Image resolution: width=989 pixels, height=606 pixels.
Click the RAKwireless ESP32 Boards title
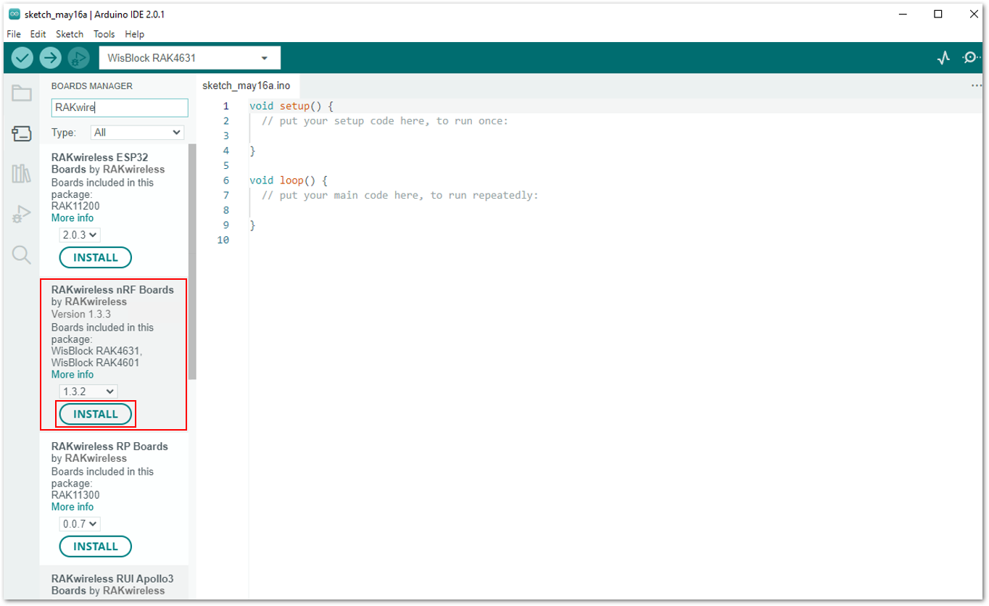pos(100,163)
